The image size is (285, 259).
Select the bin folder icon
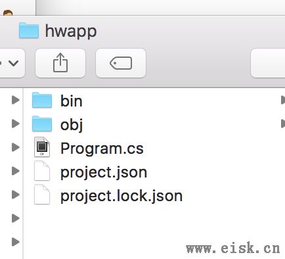pyautogui.click(x=42, y=100)
